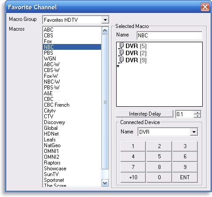This screenshot has height=197, width=212.
Task: Click the DVR (2) step icon
Action: [121, 53]
